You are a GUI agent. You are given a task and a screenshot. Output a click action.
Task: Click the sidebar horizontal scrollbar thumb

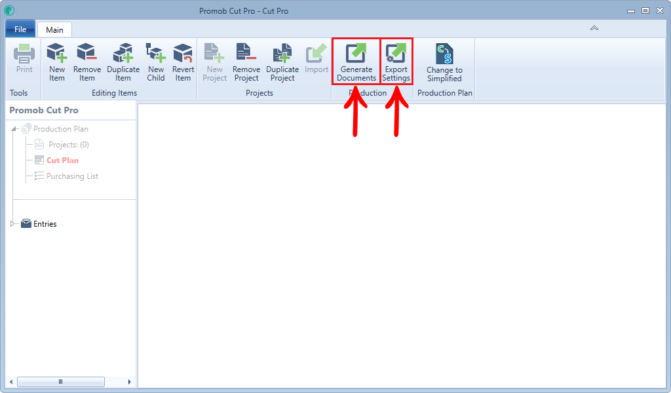coord(60,381)
